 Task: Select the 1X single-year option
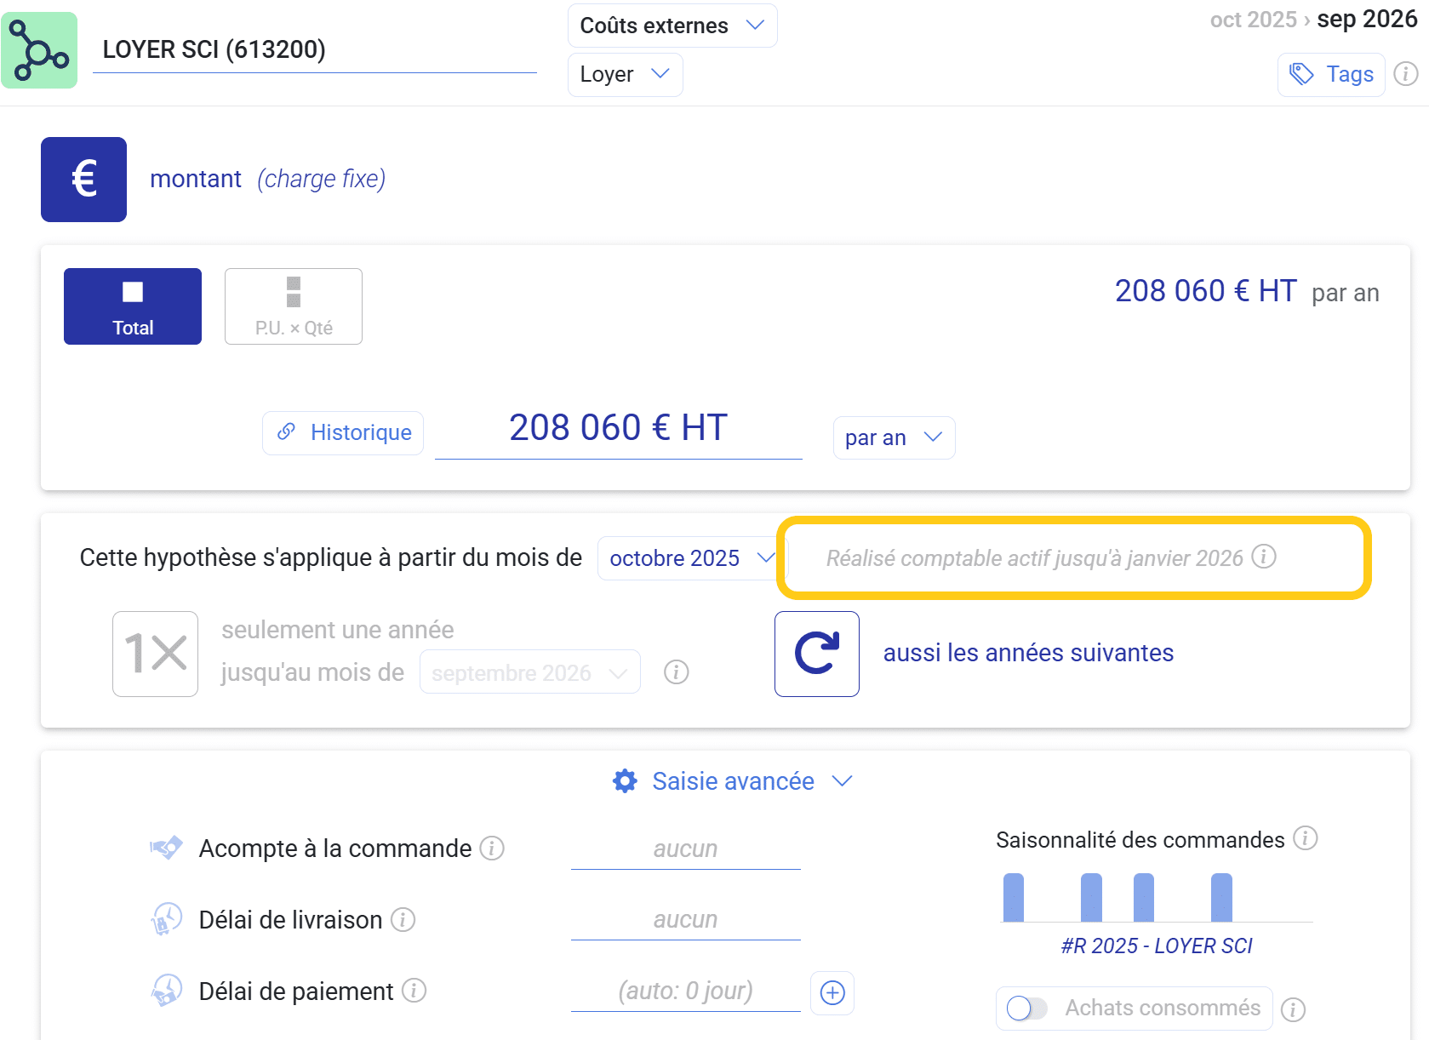[x=155, y=654]
